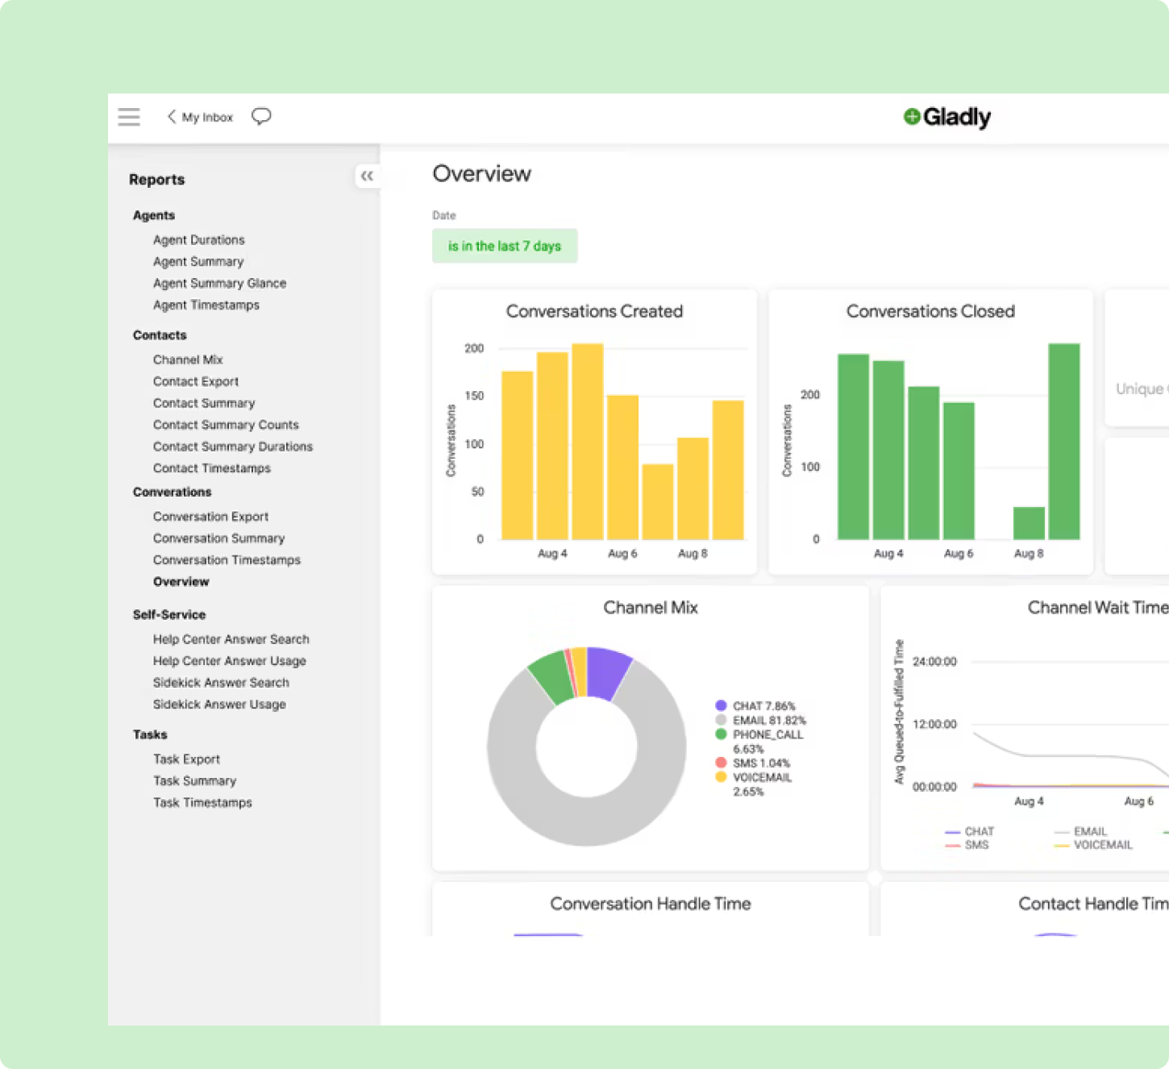Viewport: 1169px width, 1069px height.
Task: Open the hamburger navigation menu
Action: (x=129, y=117)
